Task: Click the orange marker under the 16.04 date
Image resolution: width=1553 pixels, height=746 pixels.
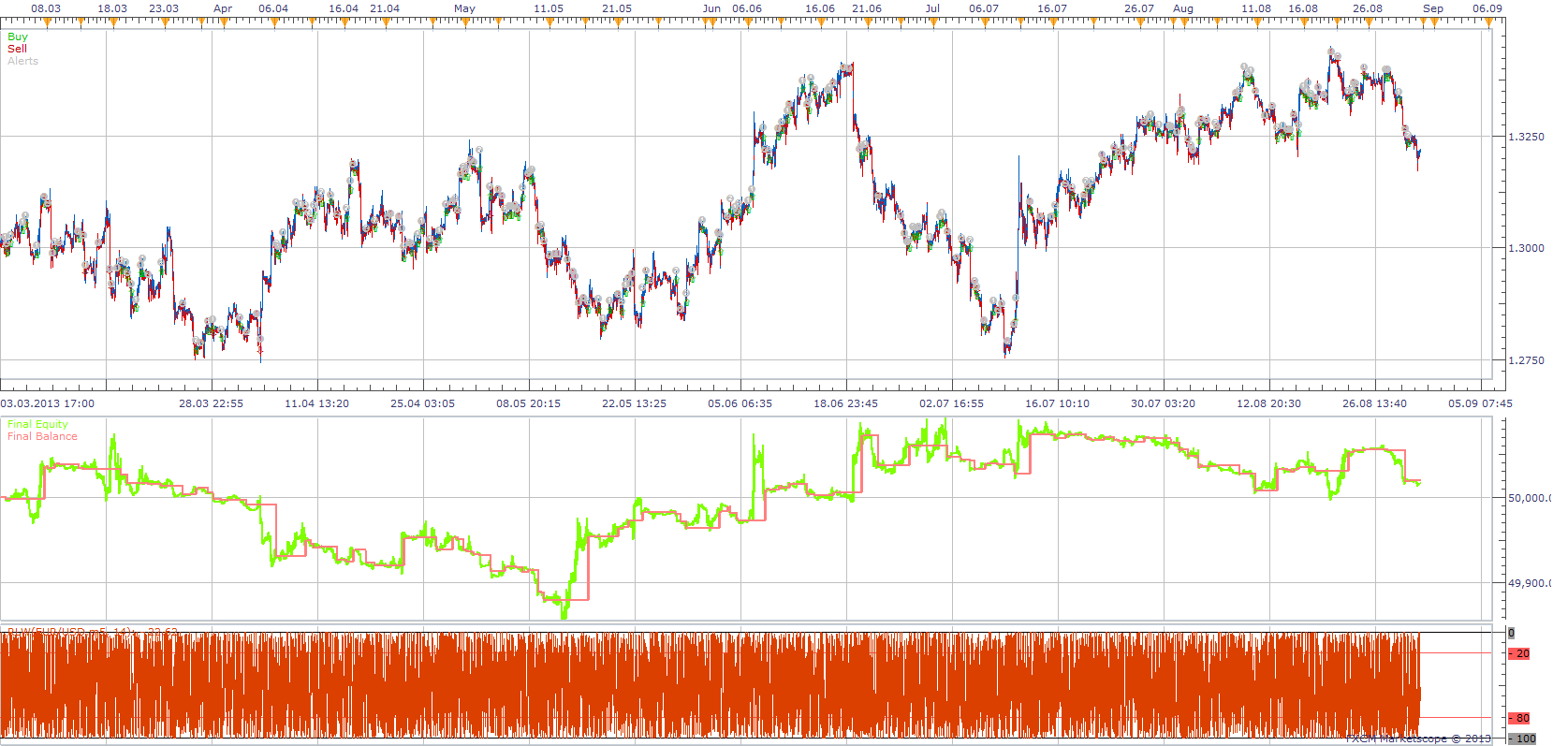Action: click(x=344, y=22)
